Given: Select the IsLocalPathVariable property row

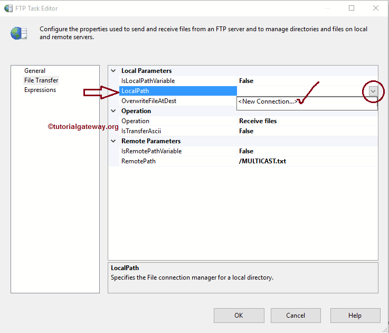Looking at the screenshot, I should [148, 81].
